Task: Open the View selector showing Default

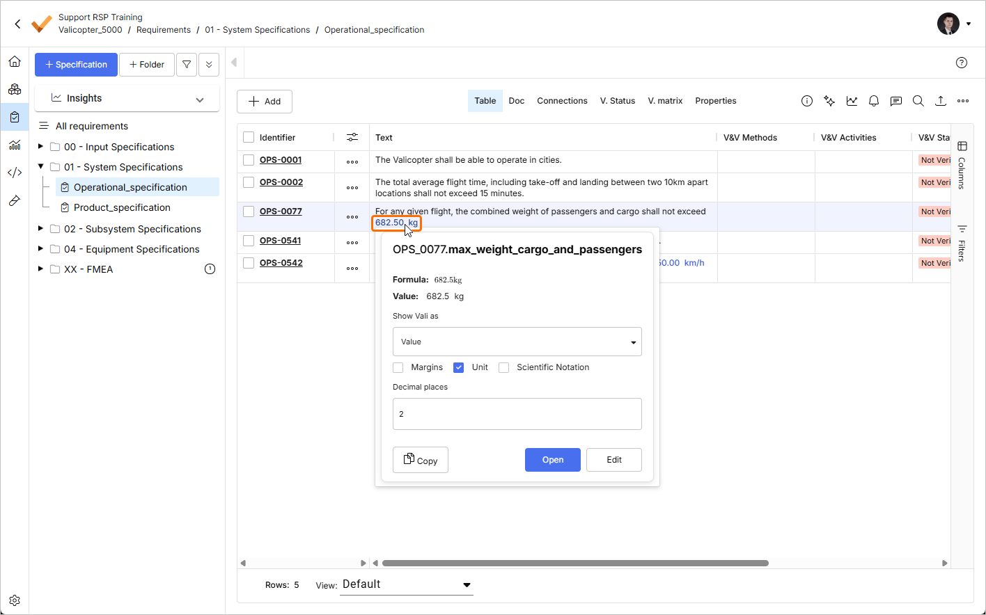Action: 406,584
